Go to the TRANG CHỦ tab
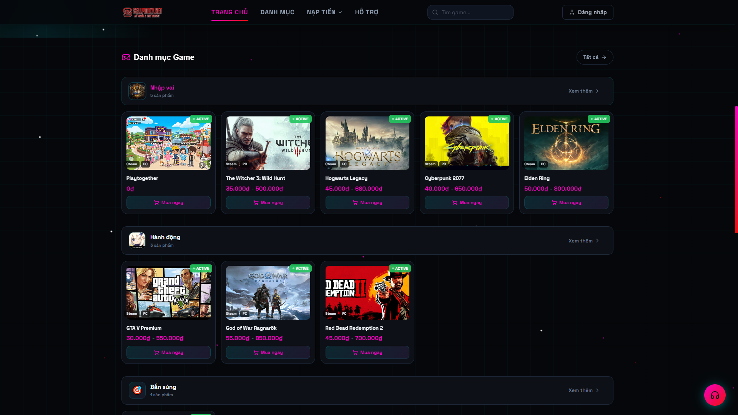The image size is (738, 415). coord(229,12)
